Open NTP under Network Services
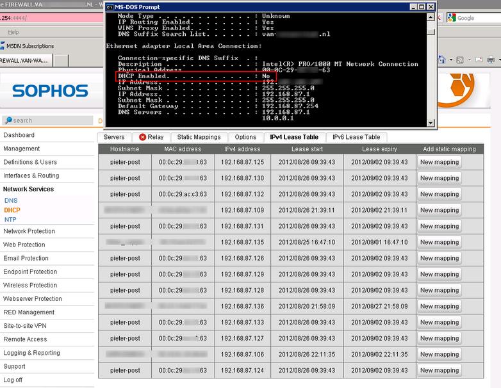 pos(10,220)
